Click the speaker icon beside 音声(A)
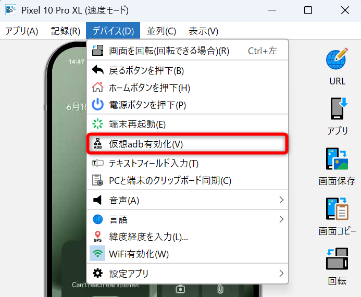Image resolution: width=361 pixels, height=297 pixels. pos(97,200)
